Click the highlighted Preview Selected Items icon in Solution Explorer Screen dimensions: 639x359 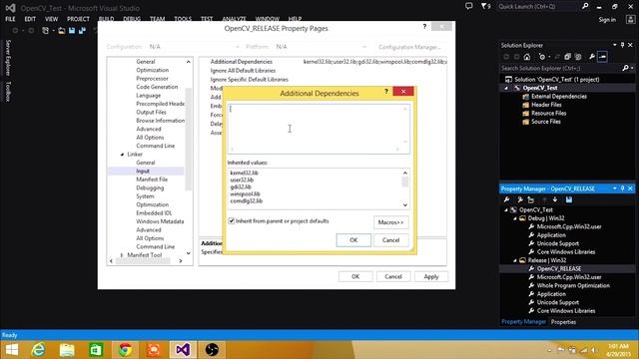pyautogui.click(x=602, y=57)
